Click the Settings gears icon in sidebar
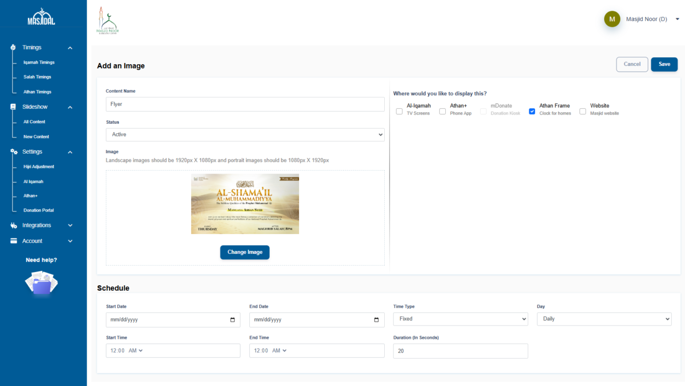Image resolution: width=685 pixels, height=386 pixels. (14, 152)
